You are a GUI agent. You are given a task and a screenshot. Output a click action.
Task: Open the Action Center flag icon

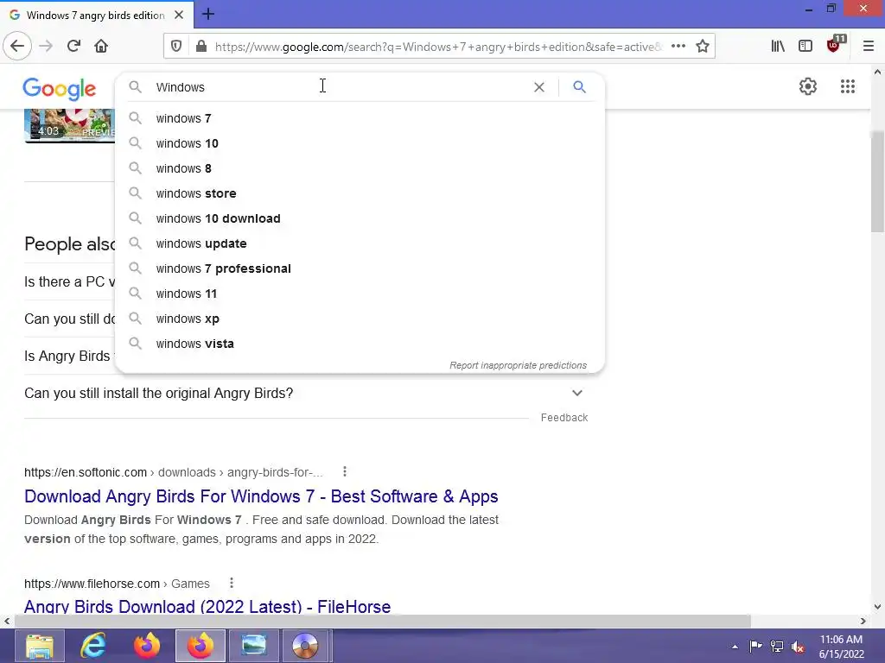pos(755,647)
